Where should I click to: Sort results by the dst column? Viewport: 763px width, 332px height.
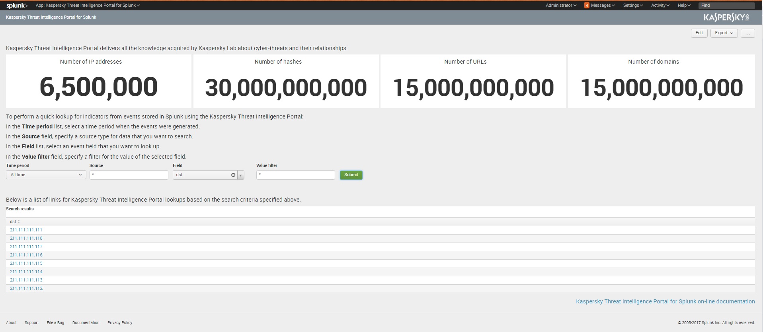click(15, 222)
